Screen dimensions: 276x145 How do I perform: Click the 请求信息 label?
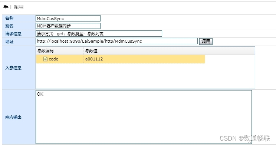point(13,34)
